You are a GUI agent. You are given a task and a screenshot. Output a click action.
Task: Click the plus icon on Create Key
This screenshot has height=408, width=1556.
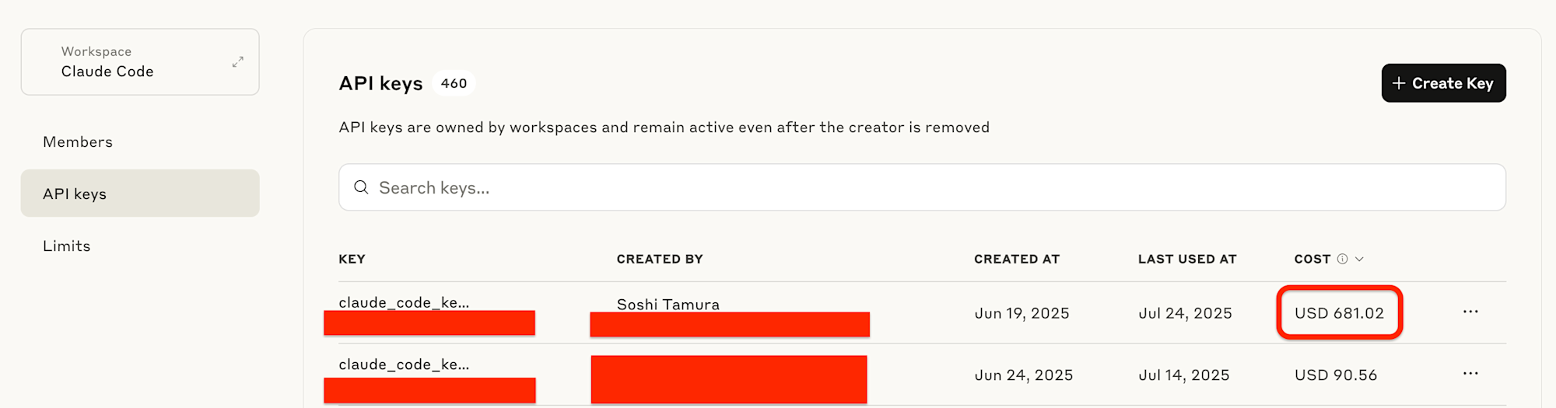(x=1399, y=83)
